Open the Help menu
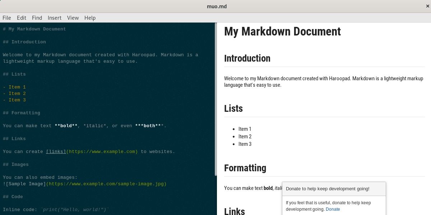This screenshot has height=215, width=431. coord(90,18)
